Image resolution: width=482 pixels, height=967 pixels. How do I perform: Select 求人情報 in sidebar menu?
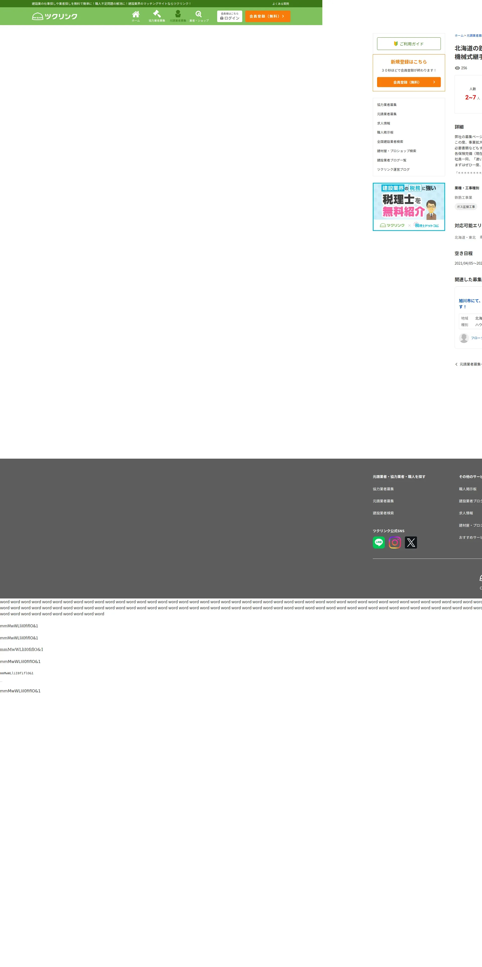tap(383, 123)
